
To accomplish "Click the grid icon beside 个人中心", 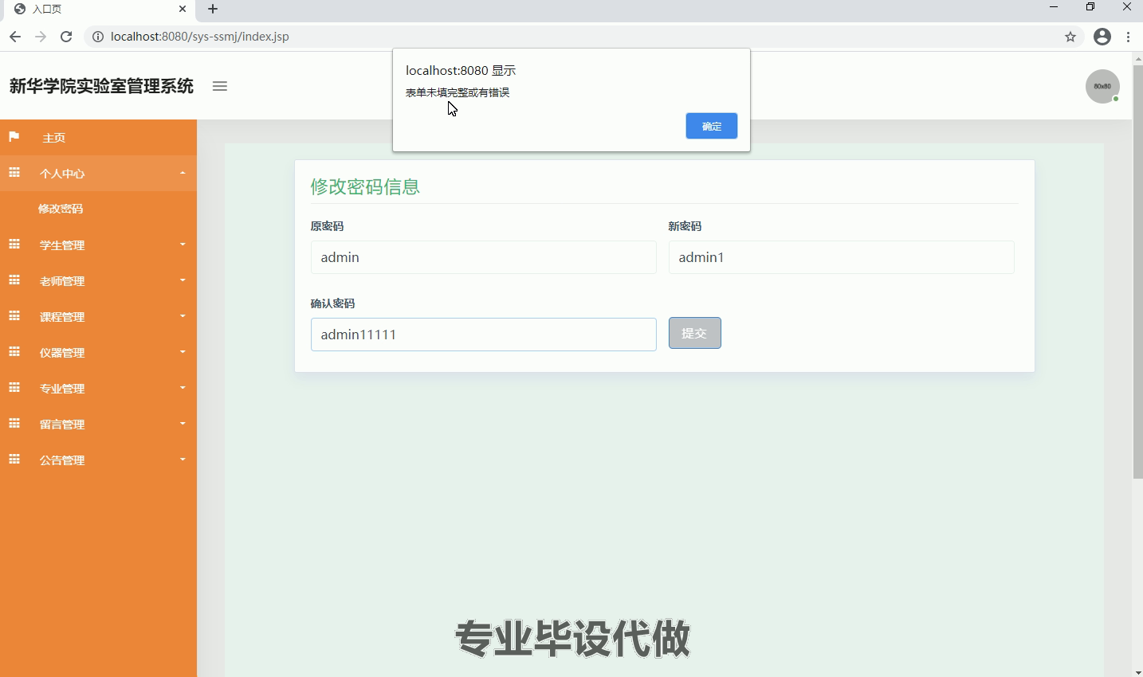I will [14, 173].
